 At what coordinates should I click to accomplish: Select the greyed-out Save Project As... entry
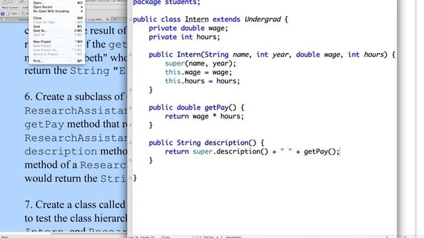57,50
